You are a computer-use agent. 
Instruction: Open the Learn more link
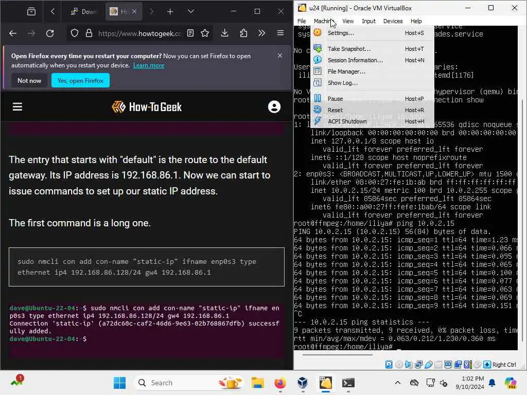tap(149, 65)
